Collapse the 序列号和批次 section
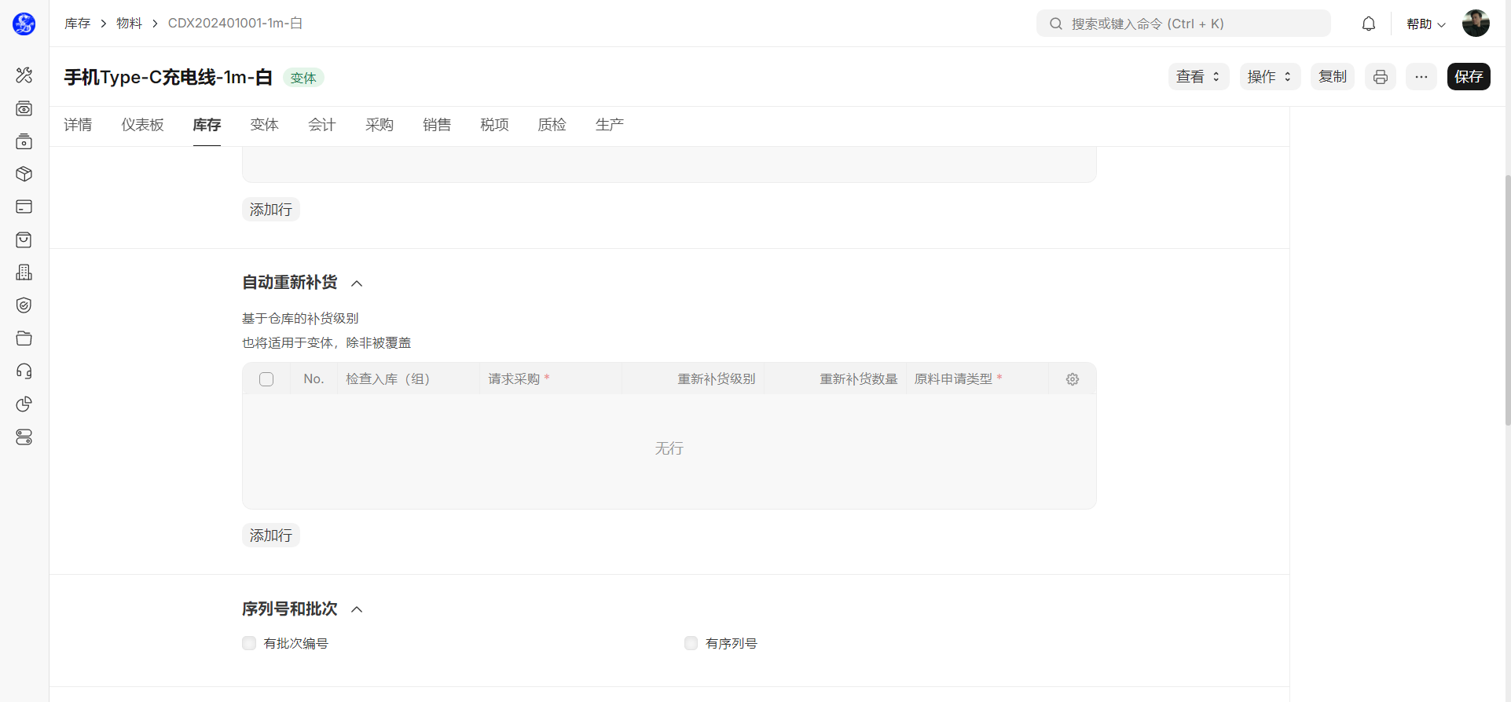The width and height of the screenshot is (1511, 702). click(357, 609)
